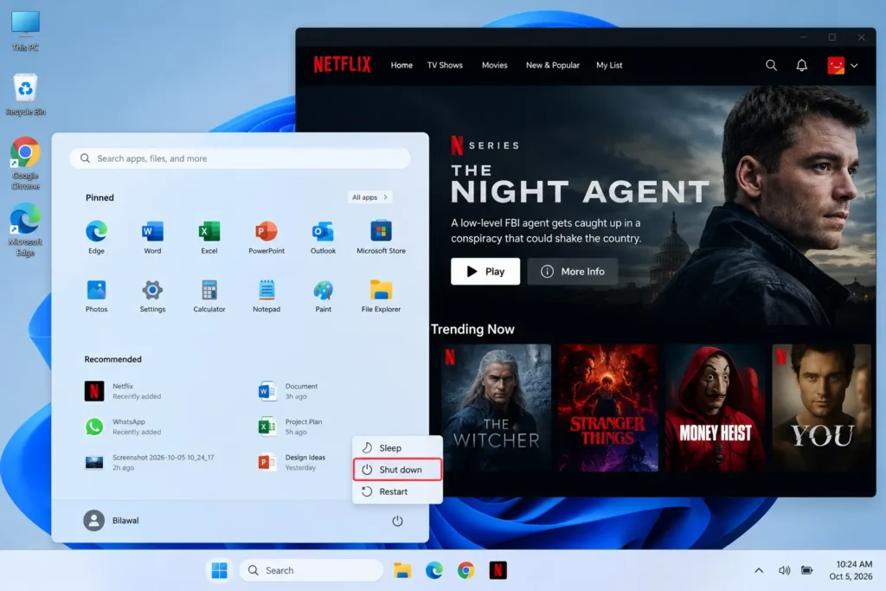Open Edge from the pinned apps

tap(96, 237)
